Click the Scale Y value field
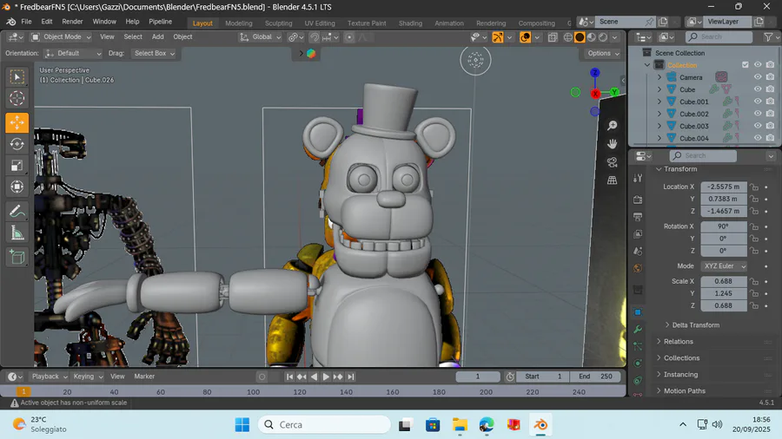This screenshot has height=439, width=782. pyautogui.click(x=724, y=293)
